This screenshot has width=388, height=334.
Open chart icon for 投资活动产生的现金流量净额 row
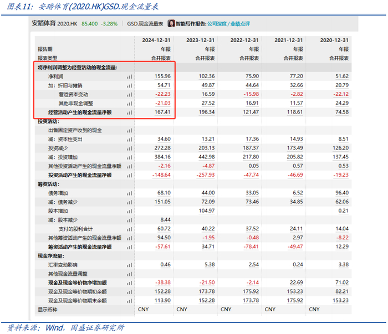pos(129,176)
